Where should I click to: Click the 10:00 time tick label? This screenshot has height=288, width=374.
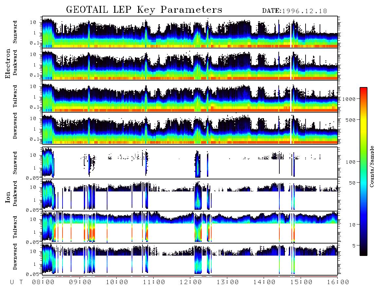tap(117, 282)
